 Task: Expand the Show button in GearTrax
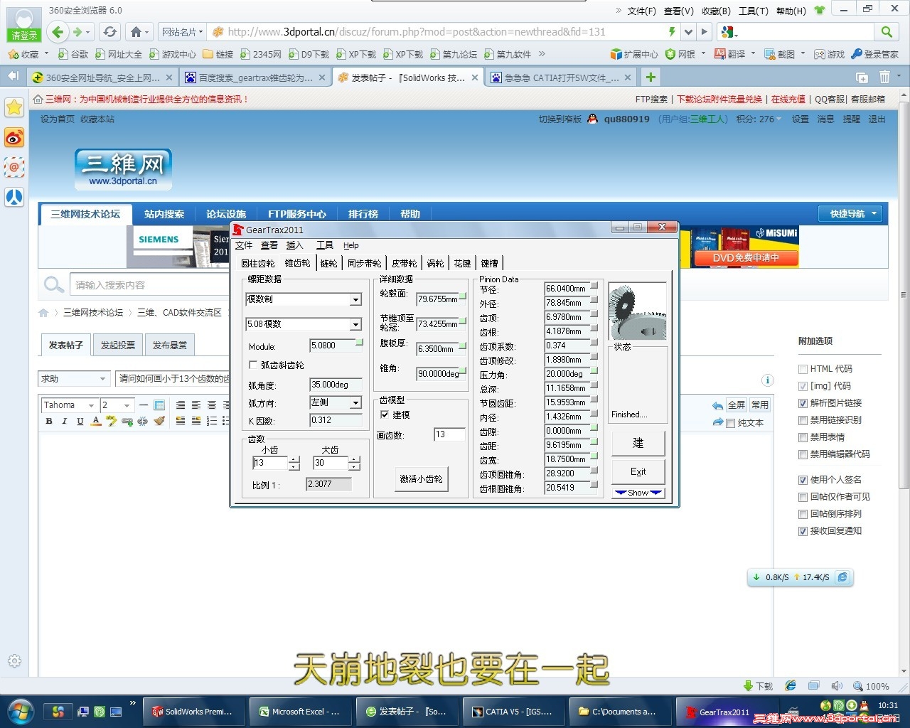pyautogui.click(x=638, y=493)
